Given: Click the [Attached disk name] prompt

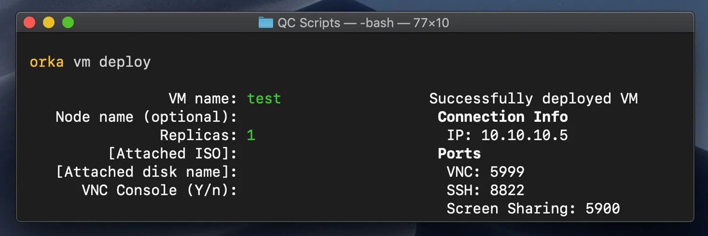Looking at the screenshot, I should click(x=146, y=172).
